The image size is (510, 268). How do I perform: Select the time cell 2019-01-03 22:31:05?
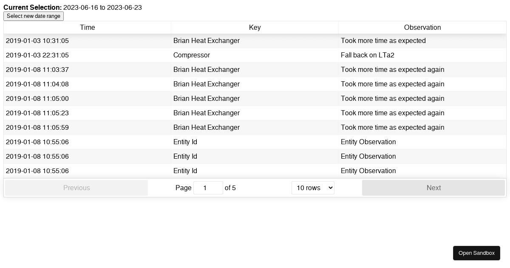point(88,55)
